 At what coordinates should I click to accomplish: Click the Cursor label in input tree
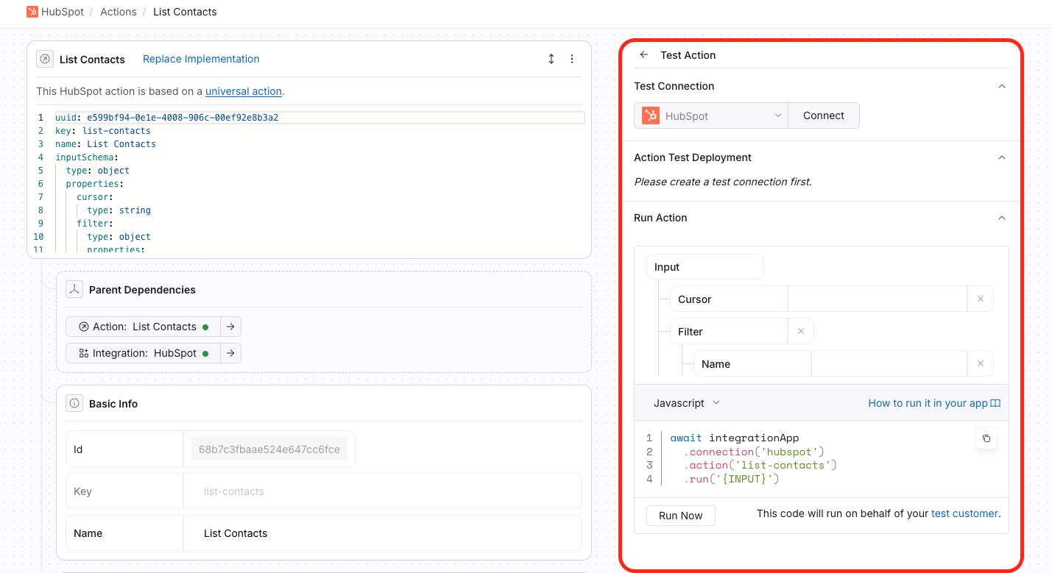[x=729, y=299]
